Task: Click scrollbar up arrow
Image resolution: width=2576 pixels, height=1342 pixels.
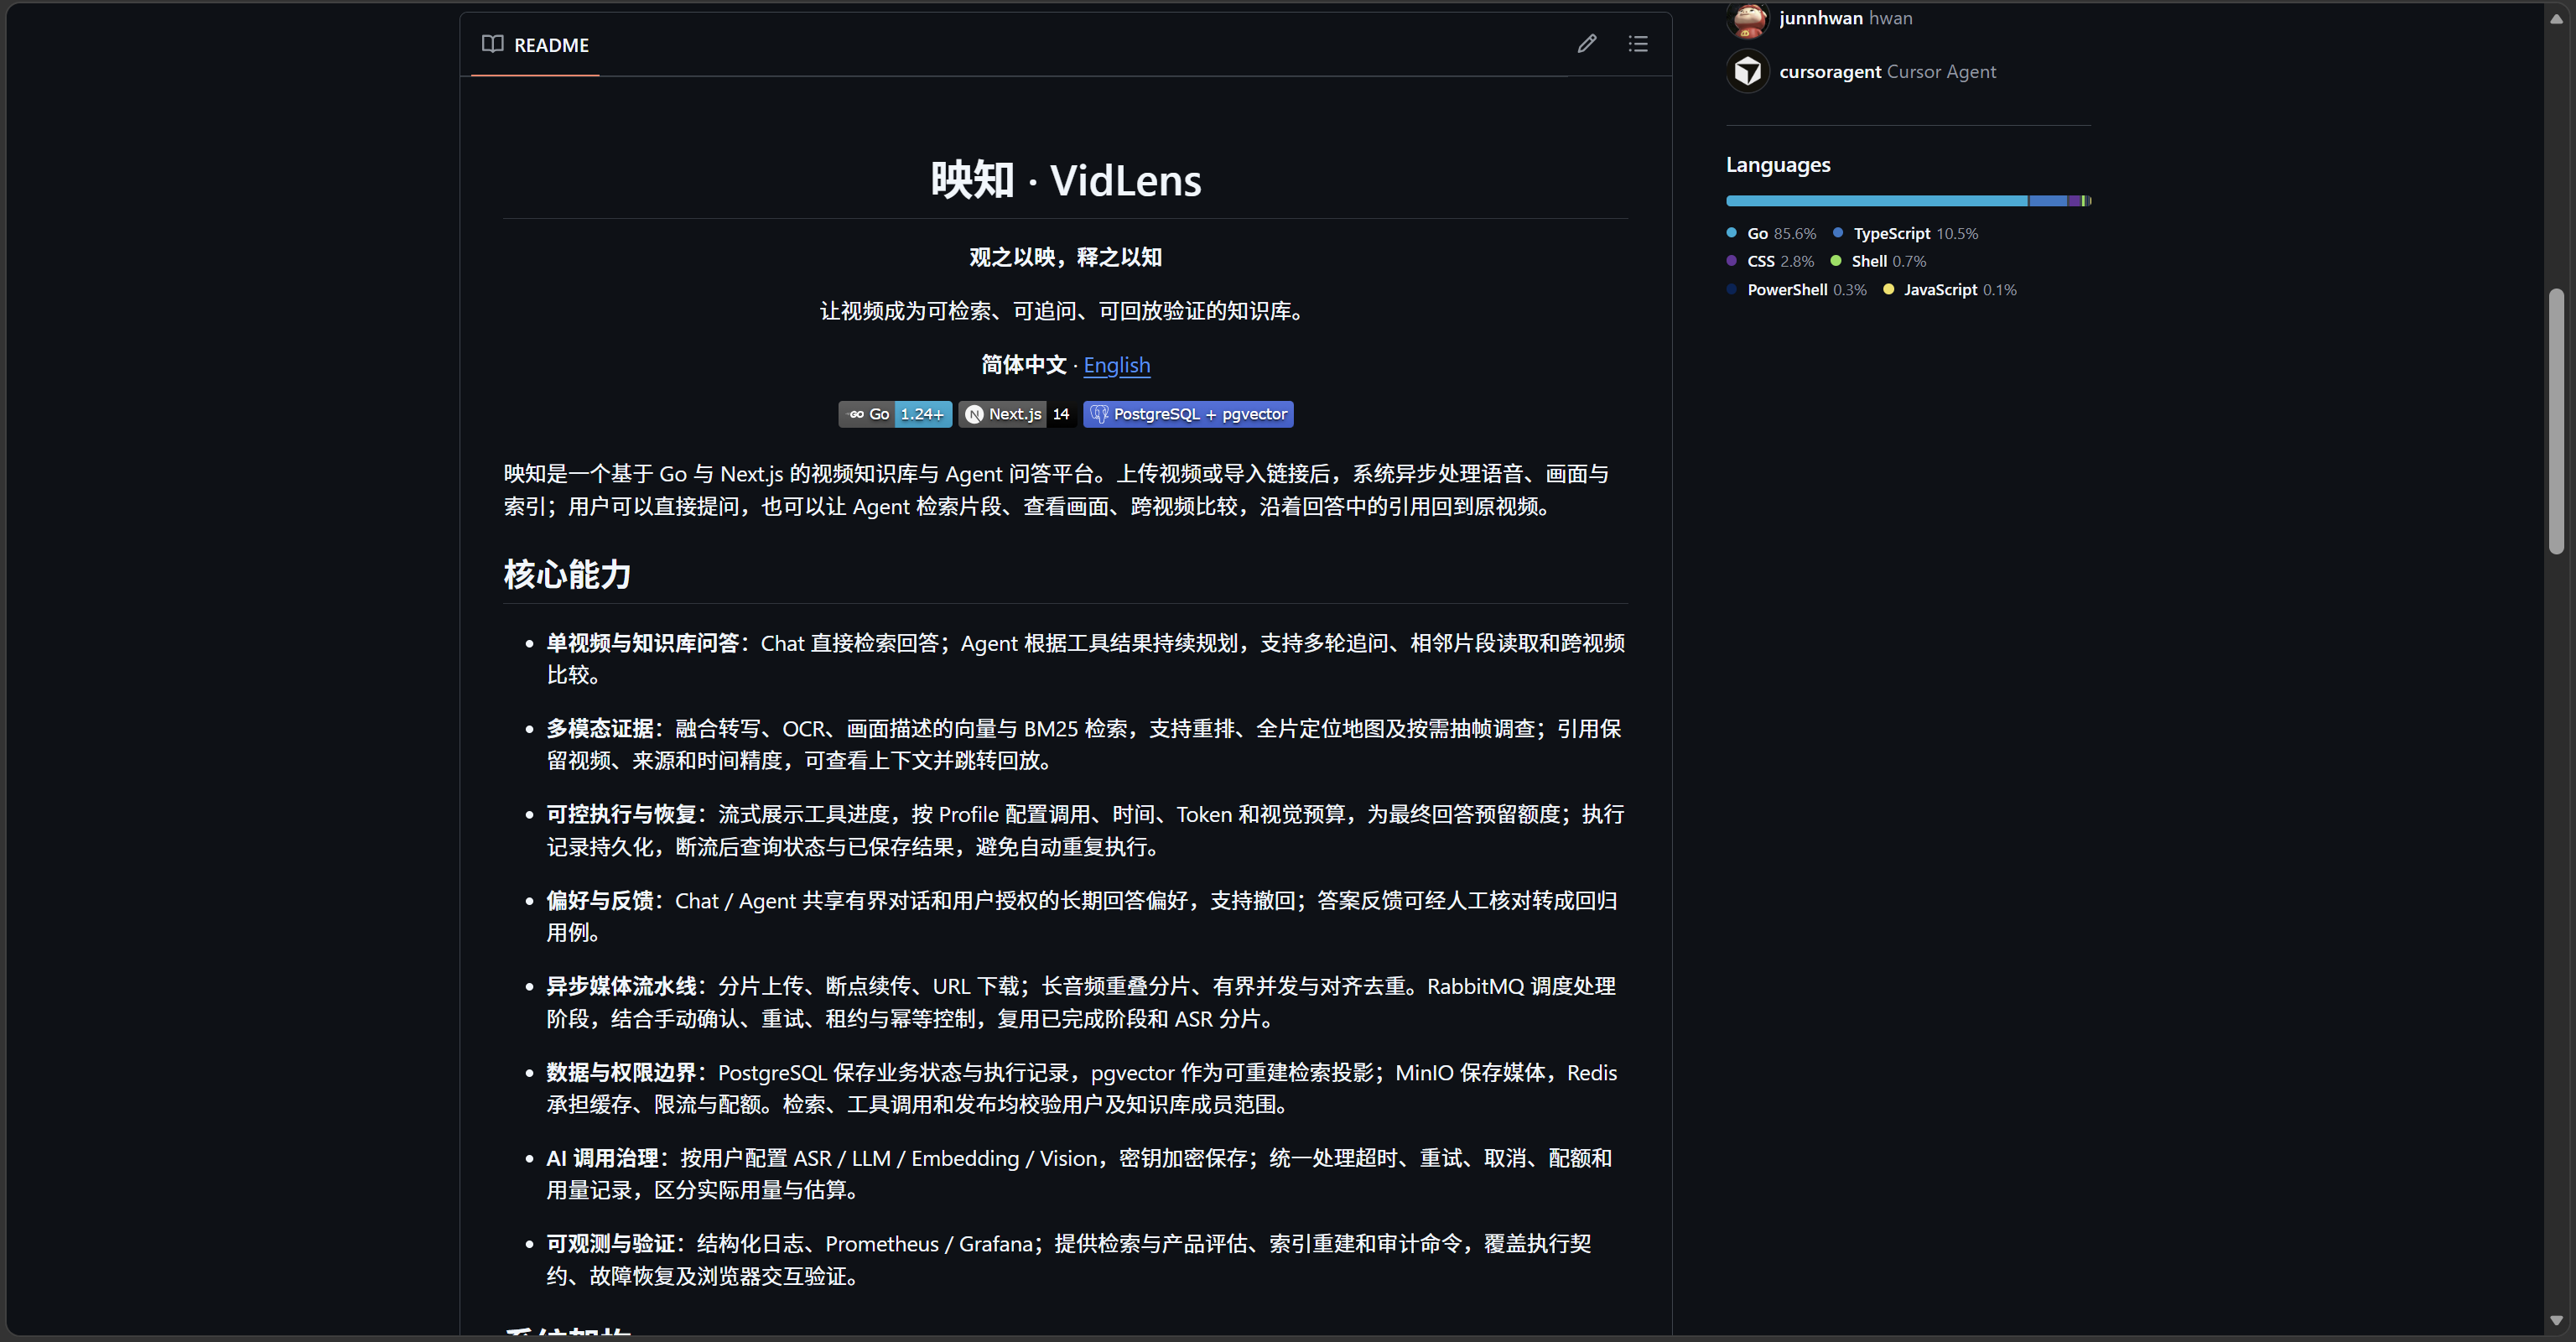Action: [2556, 19]
